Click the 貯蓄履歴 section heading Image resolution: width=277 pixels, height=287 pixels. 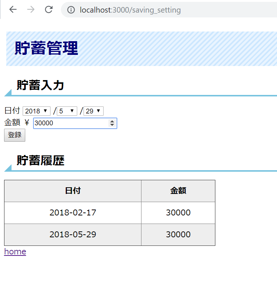(40, 161)
